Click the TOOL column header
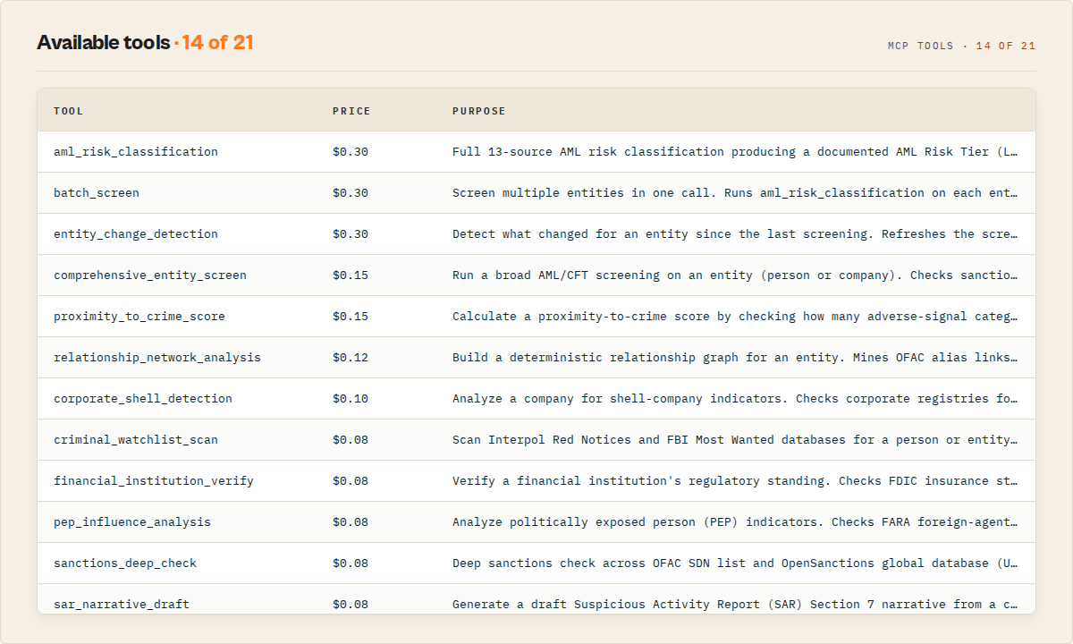 coord(69,111)
